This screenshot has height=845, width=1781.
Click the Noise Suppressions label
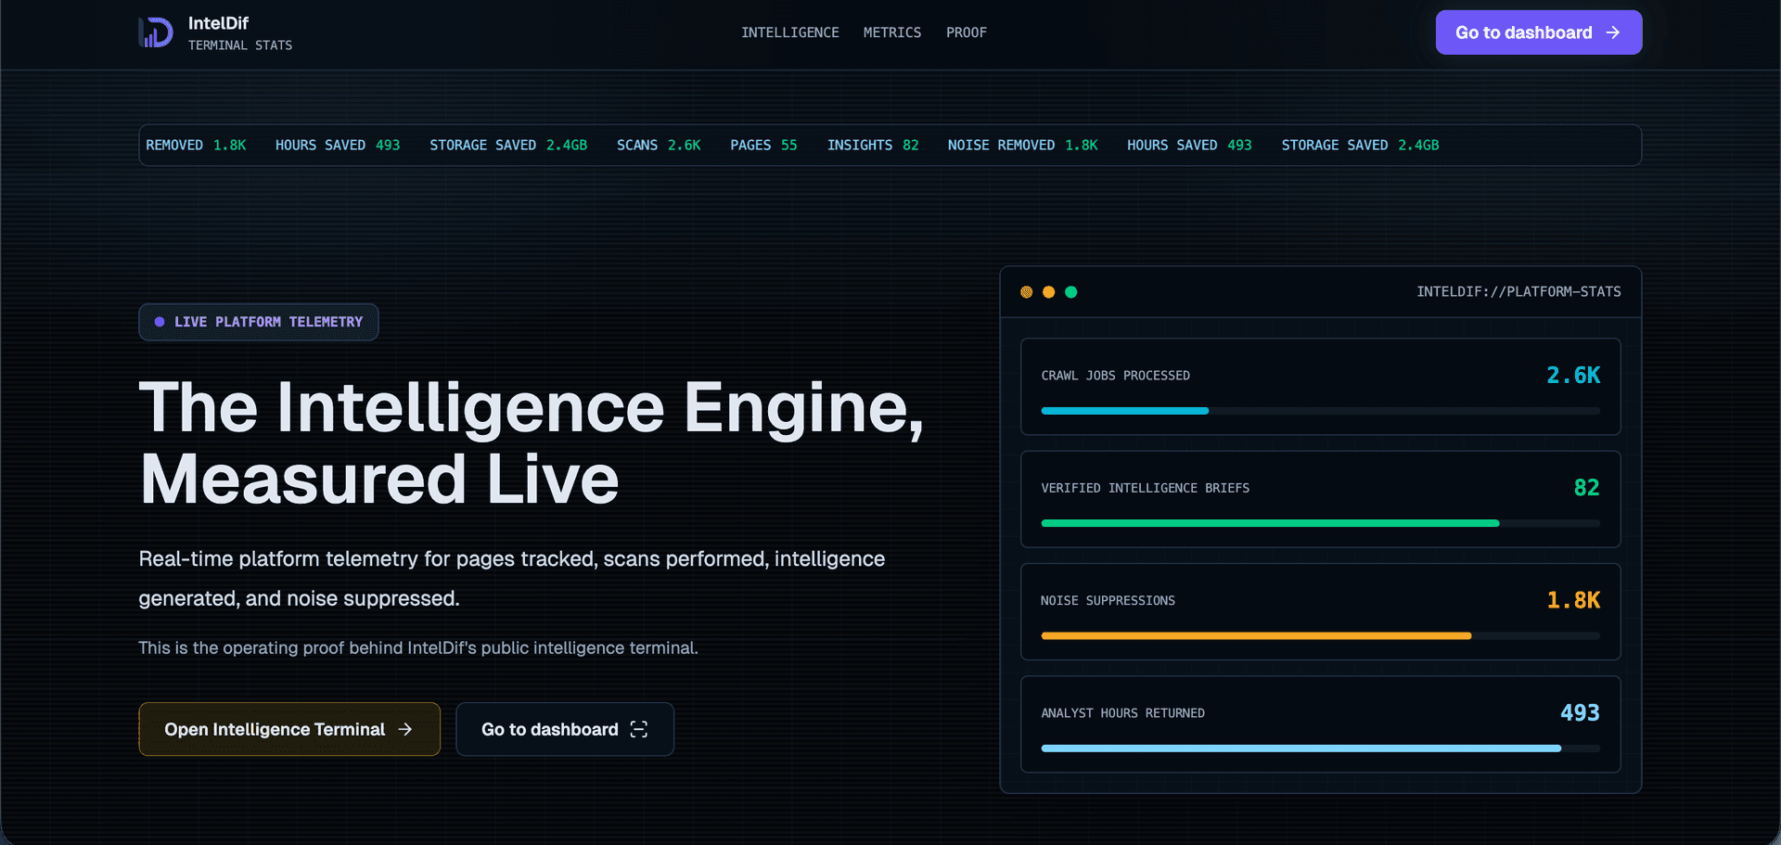tap(1108, 601)
